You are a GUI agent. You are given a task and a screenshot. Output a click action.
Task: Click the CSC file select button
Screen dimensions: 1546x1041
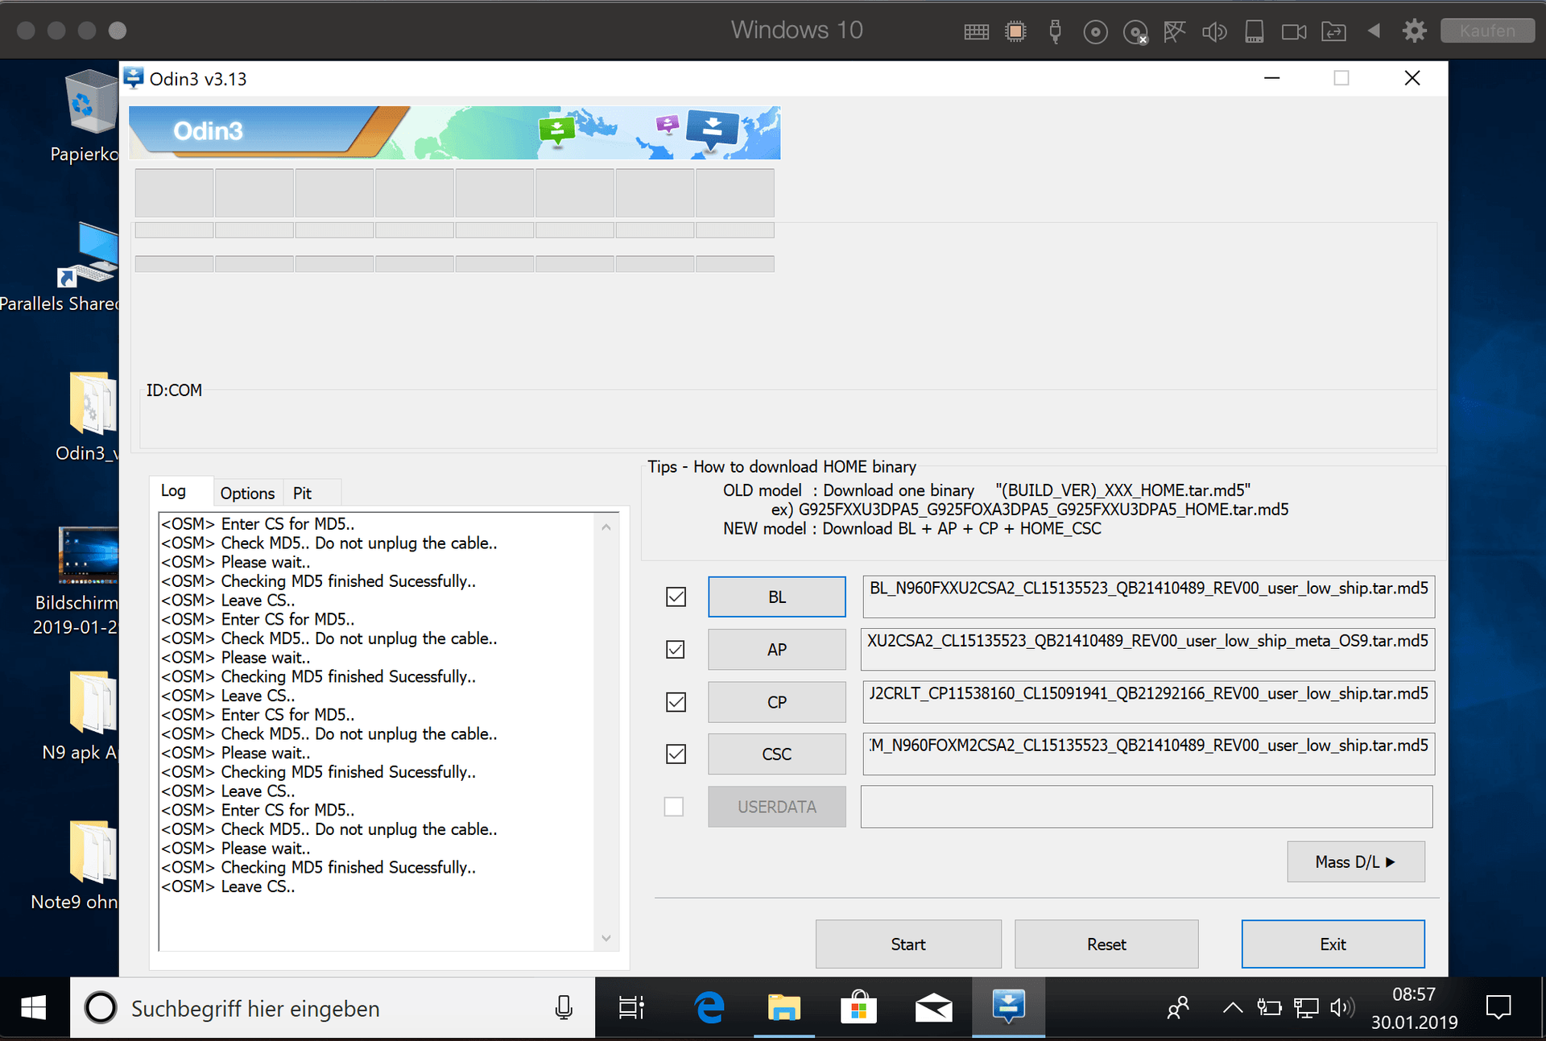click(777, 754)
